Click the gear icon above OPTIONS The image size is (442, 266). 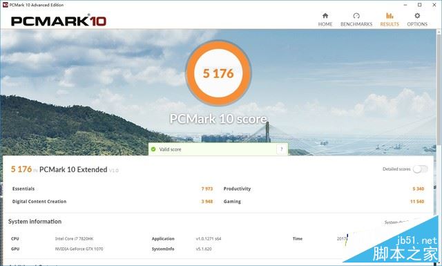click(x=417, y=15)
